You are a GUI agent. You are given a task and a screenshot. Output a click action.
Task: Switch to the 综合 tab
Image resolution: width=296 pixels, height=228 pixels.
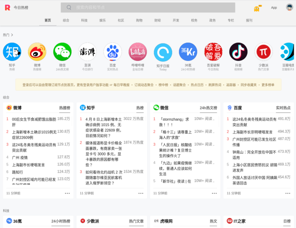point(66,20)
